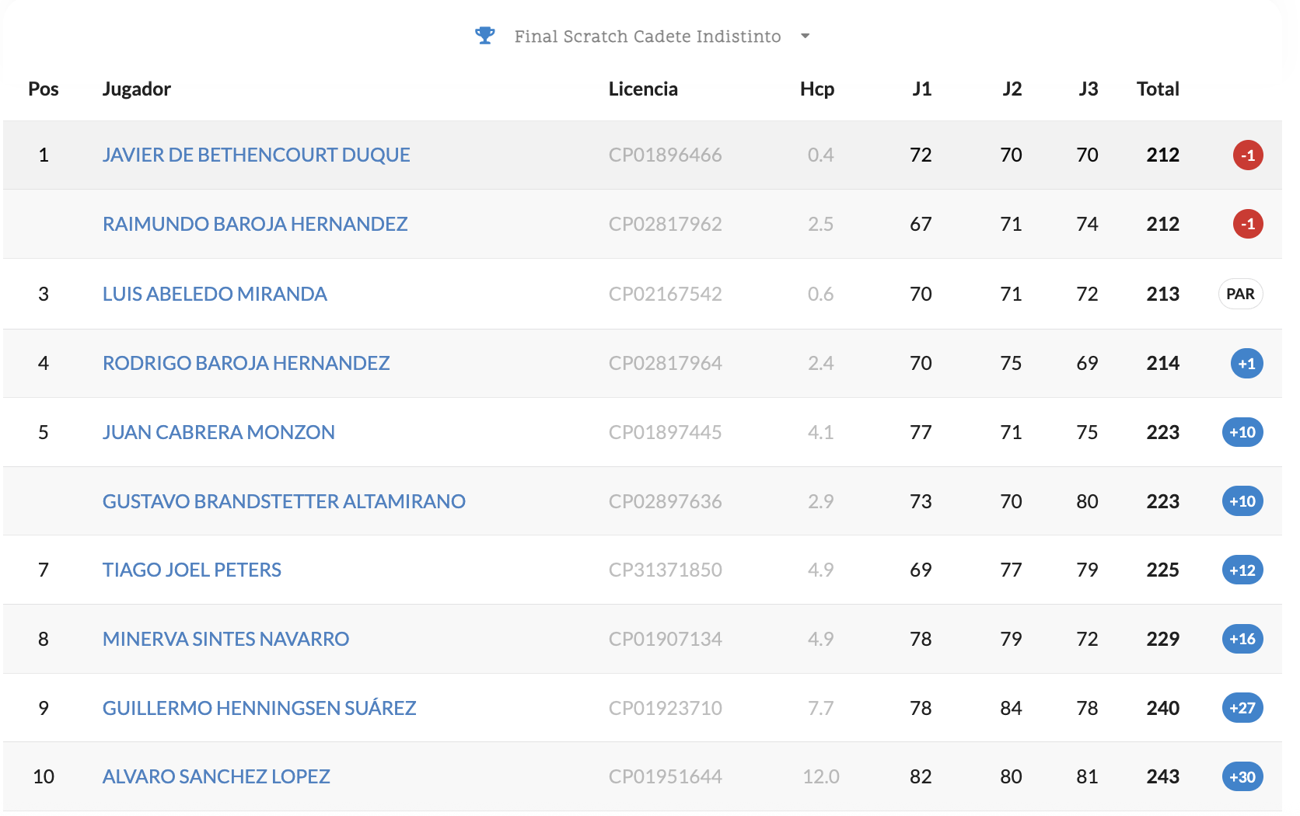This screenshot has height=816, width=1300.
Task: Open Alvaro Sanchez Lopez's results
Action: 216,776
